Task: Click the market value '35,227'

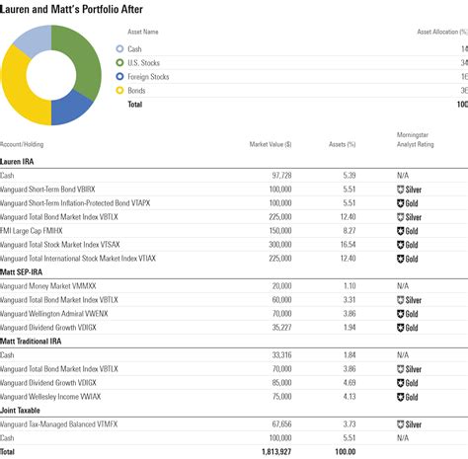Action: [x=281, y=328]
